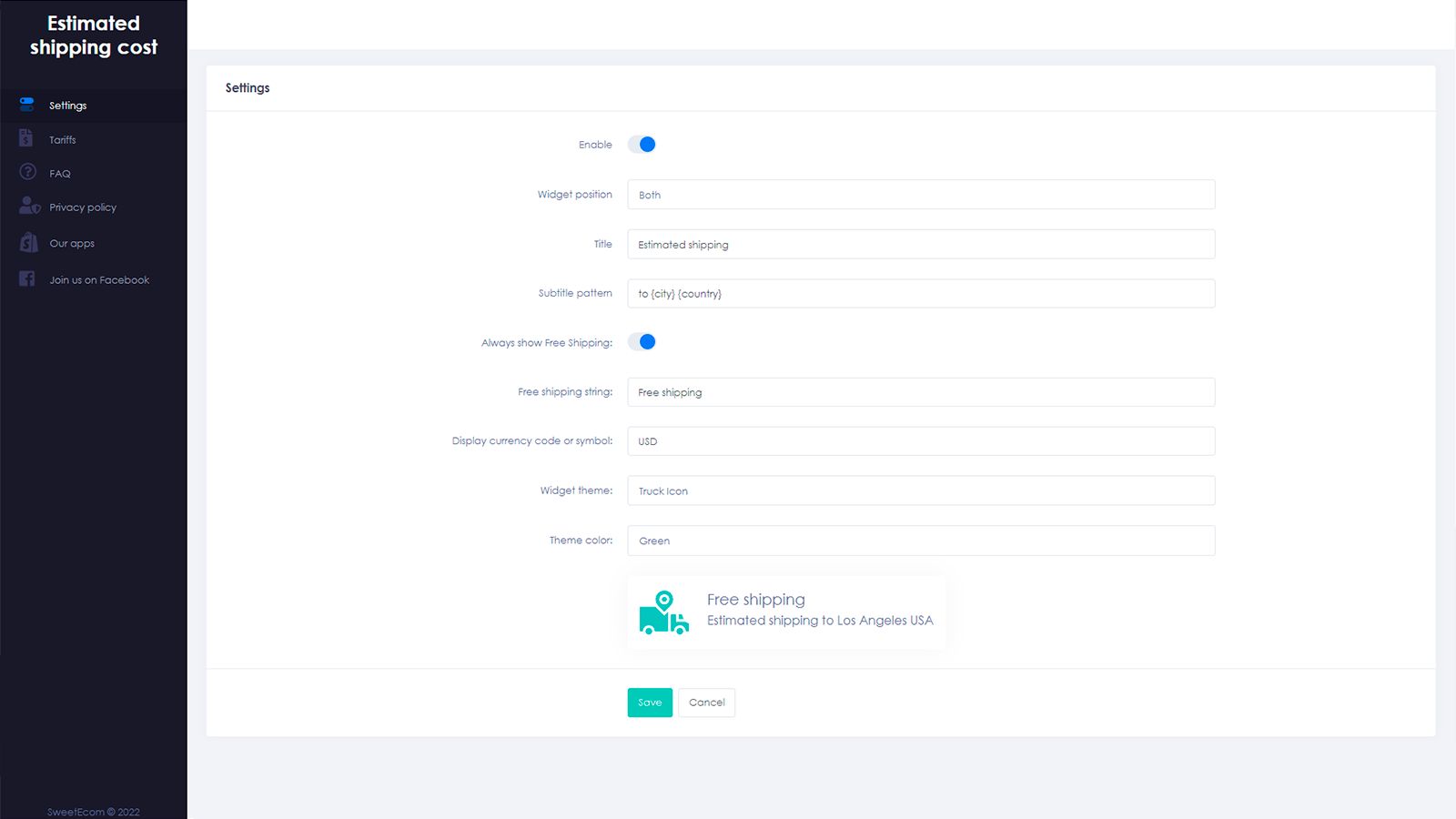Click the Title field containing Estimated shipping

[920, 244]
